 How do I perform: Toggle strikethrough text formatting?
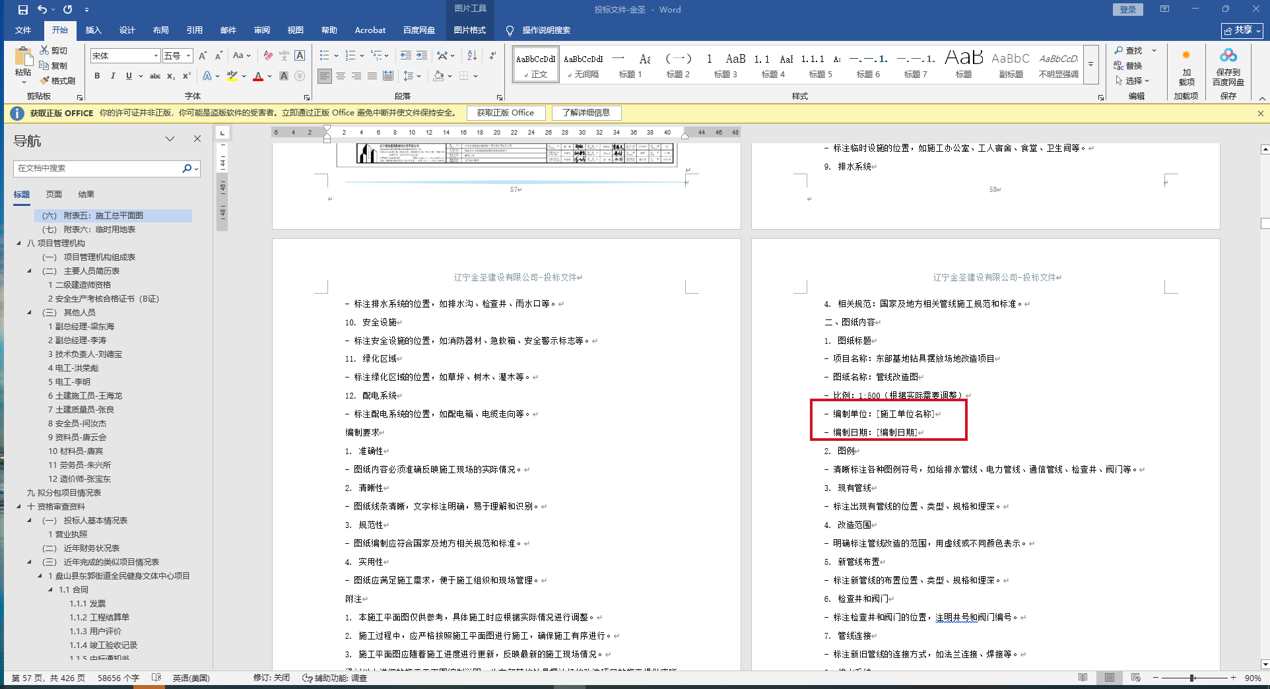(155, 76)
